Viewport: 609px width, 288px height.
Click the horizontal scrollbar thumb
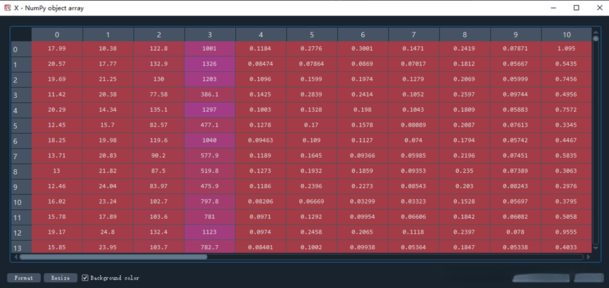pos(113,257)
